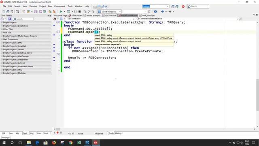Screen dimensions: 259x146
Task: Click the Trace Into step icon
Action: (85, 12)
